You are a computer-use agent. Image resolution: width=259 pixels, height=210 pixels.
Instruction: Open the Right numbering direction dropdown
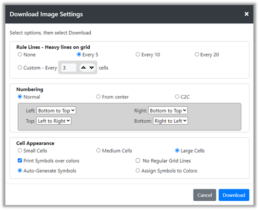(168, 111)
